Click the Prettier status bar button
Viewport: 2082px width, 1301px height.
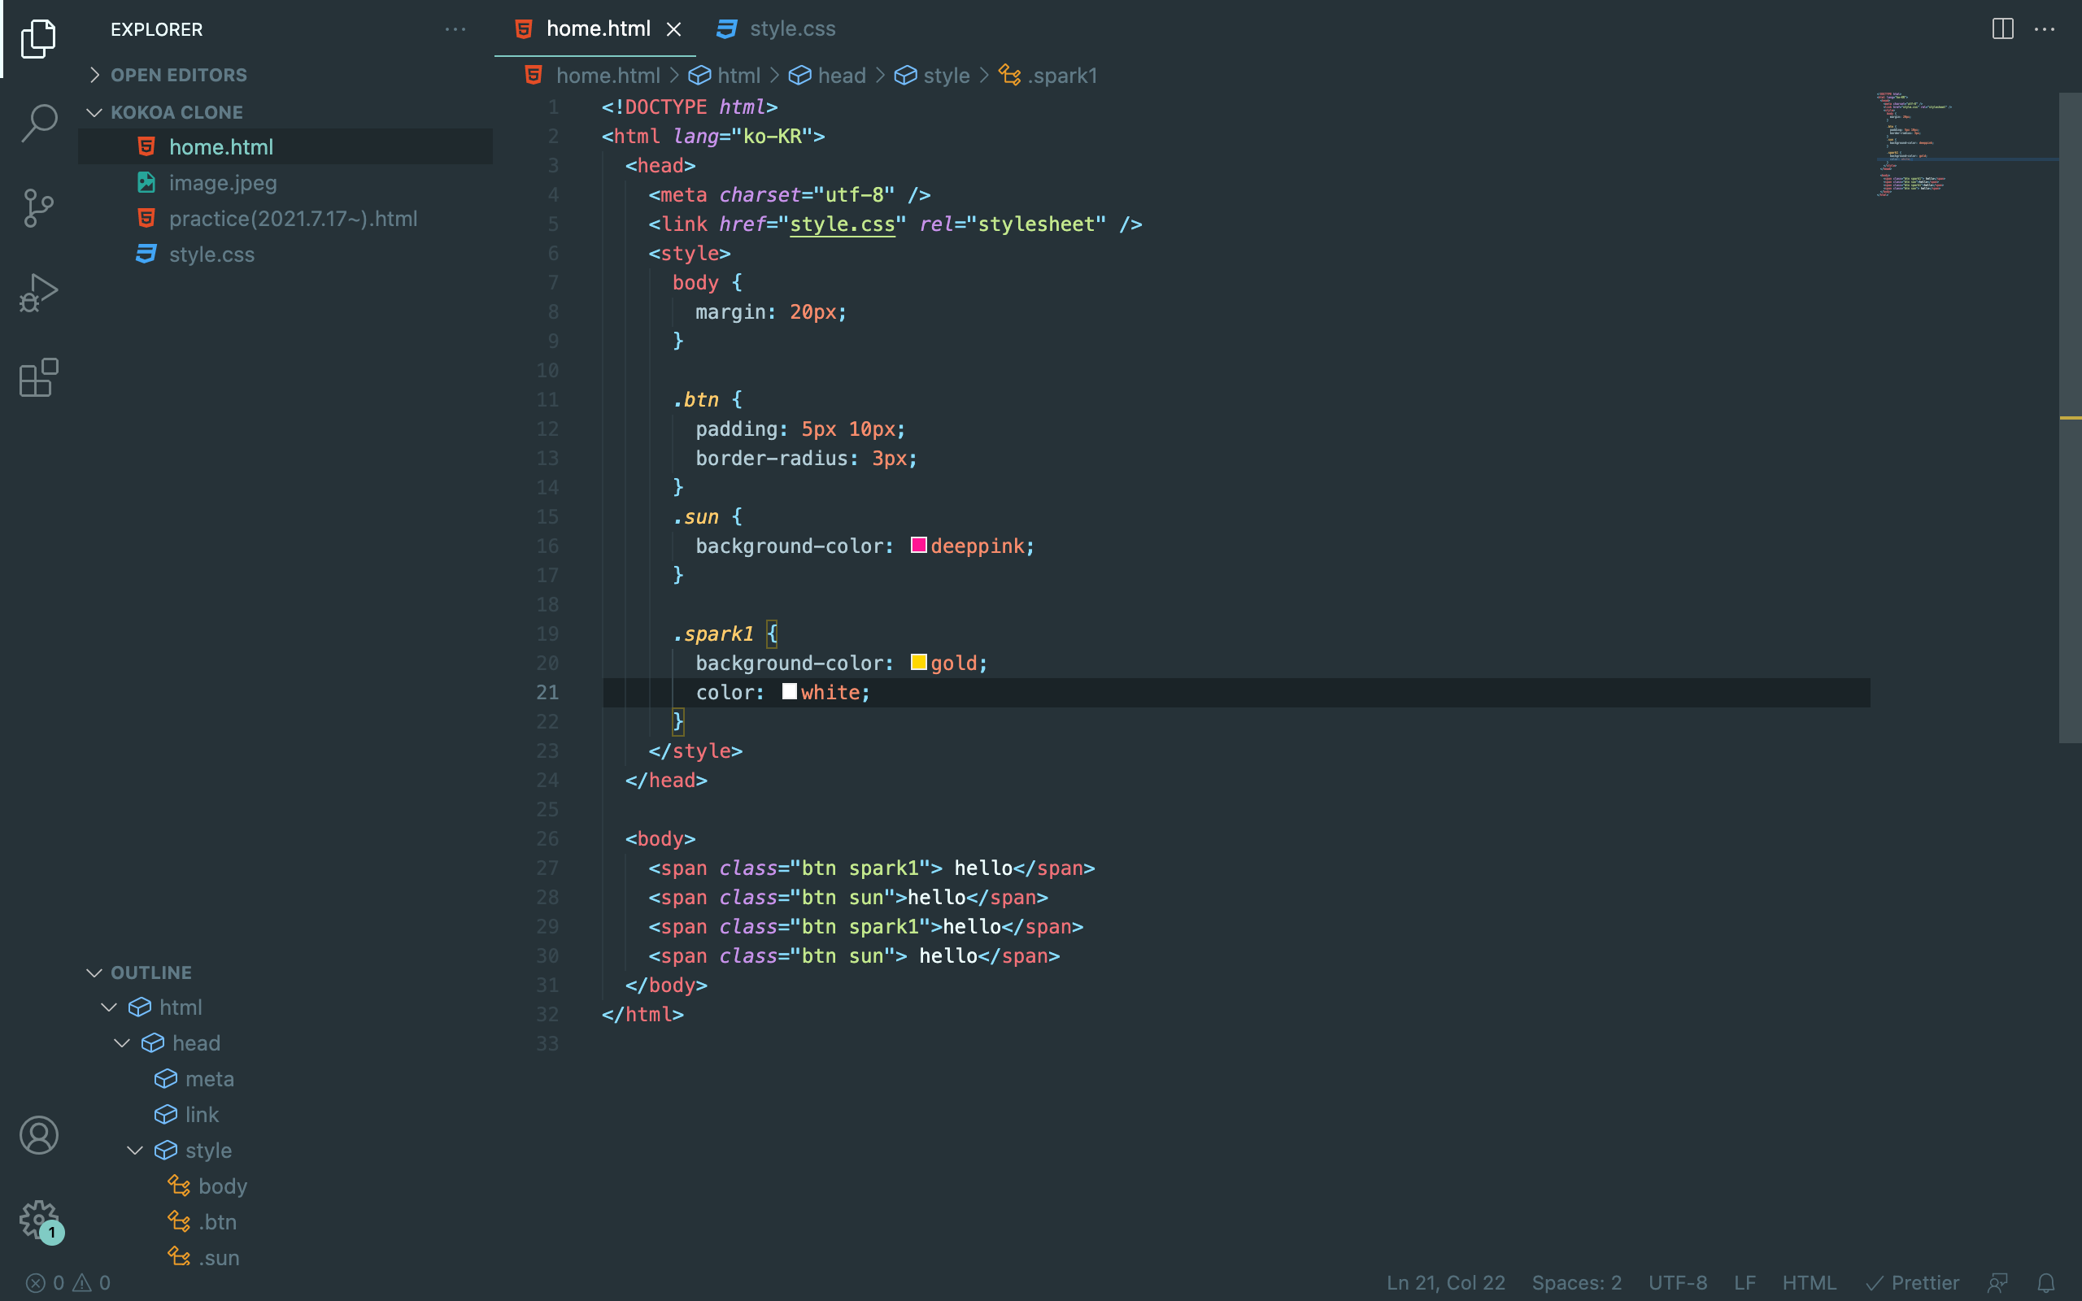(1913, 1283)
